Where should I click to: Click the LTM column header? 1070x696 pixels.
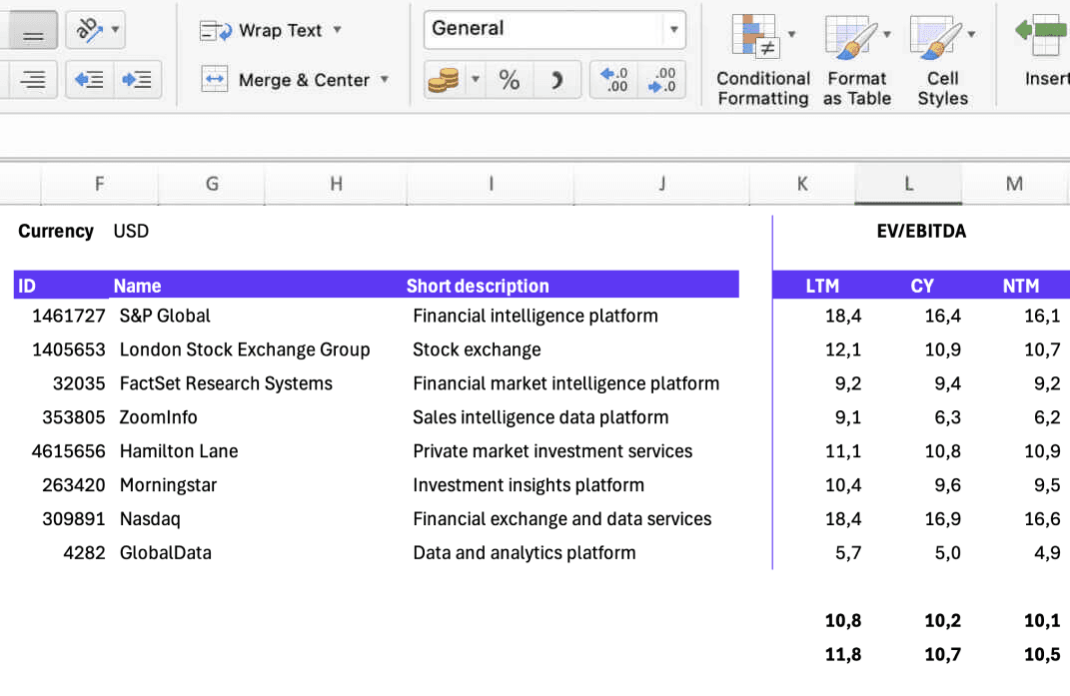tap(822, 286)
